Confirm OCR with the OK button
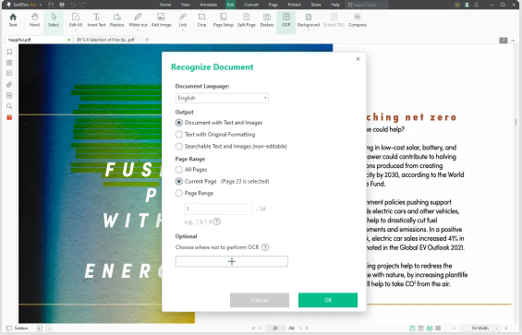This screenshot has width=522, height=335. (328, 300)
